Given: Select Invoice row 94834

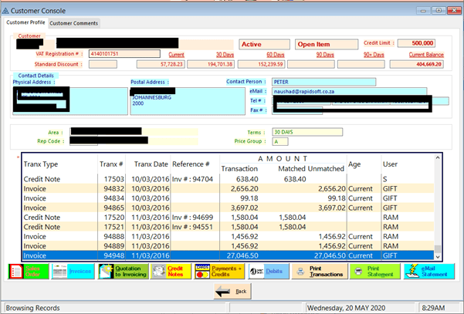Looking at the screenshot, I should [x=229, y=198].
